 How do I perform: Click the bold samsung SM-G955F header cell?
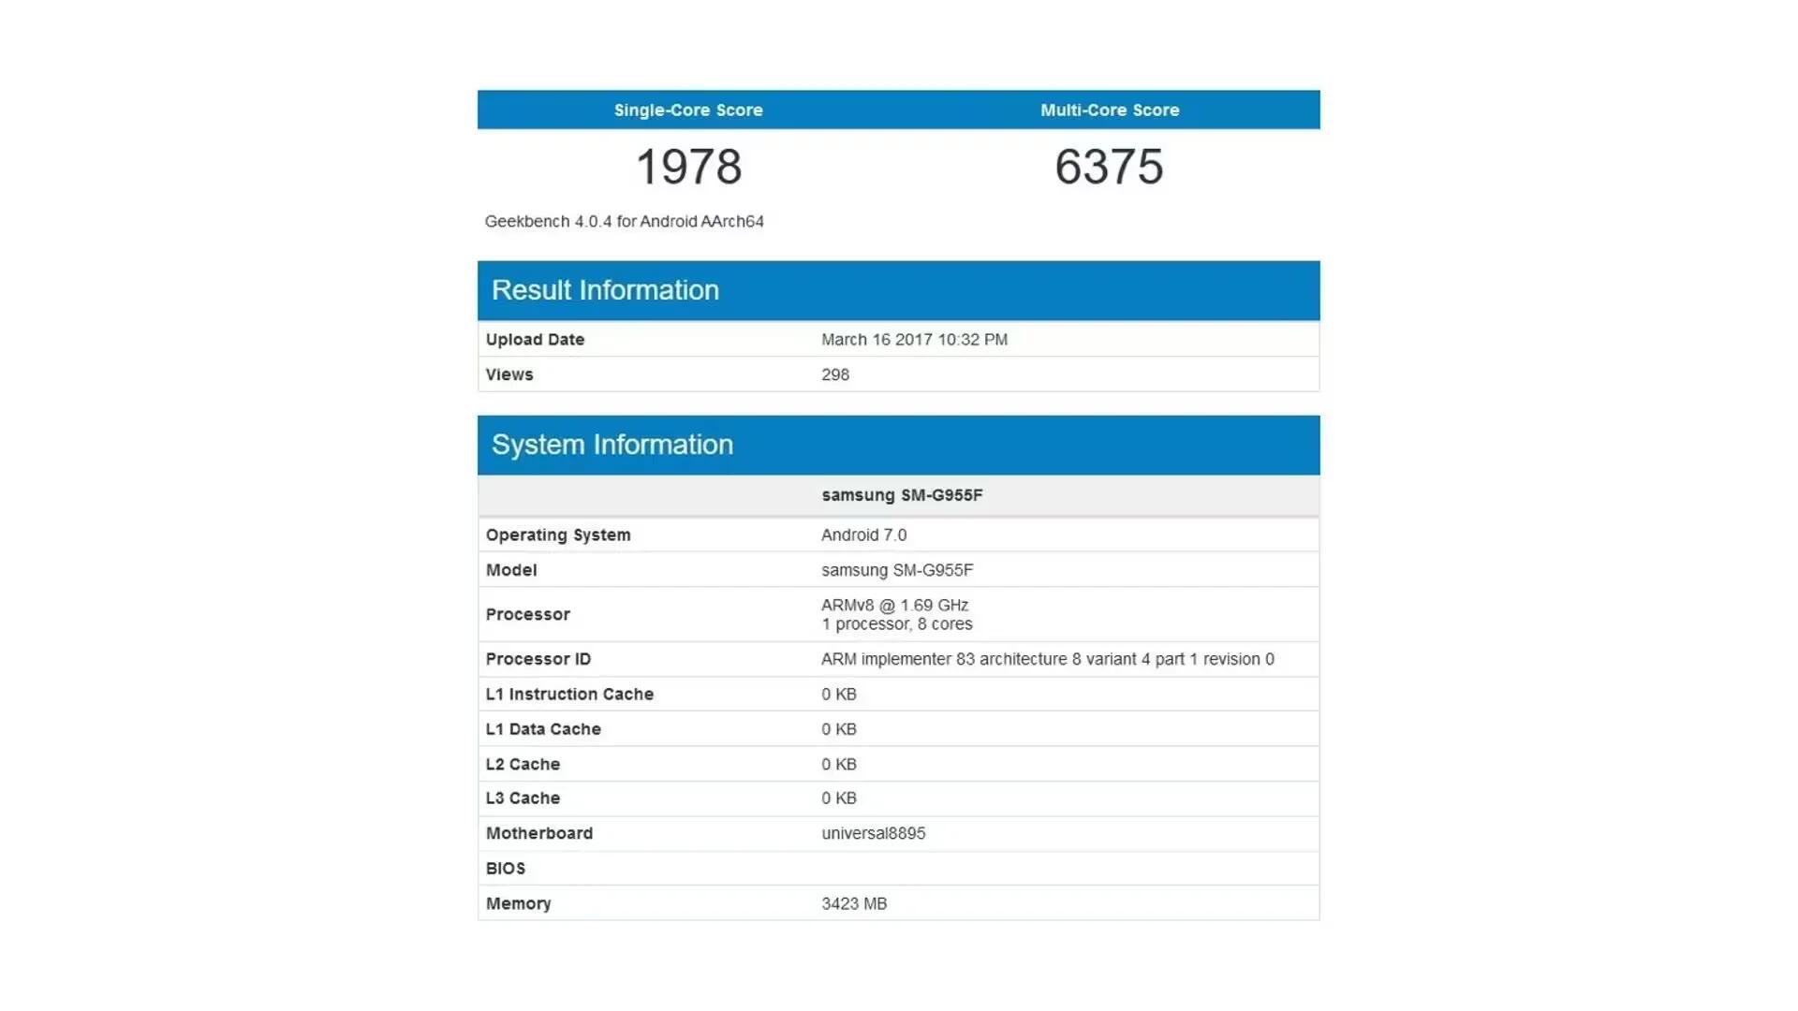click(902, 495)
